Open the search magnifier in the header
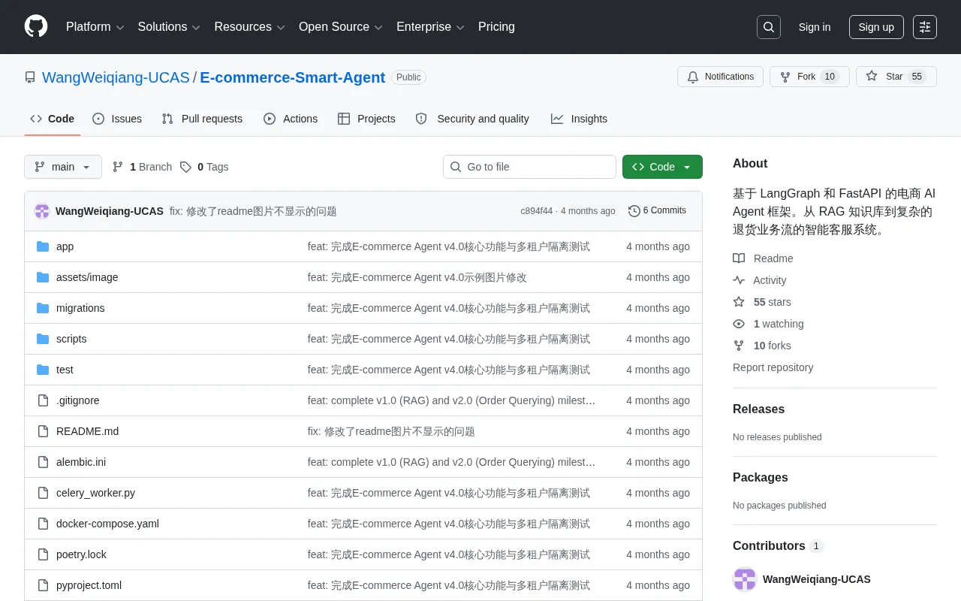961x601 pixels. pos(769,27)
